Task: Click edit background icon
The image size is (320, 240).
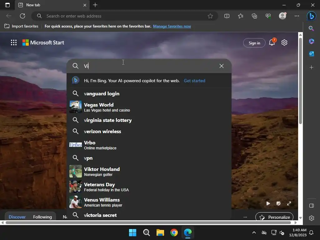Action: [278, 203]
